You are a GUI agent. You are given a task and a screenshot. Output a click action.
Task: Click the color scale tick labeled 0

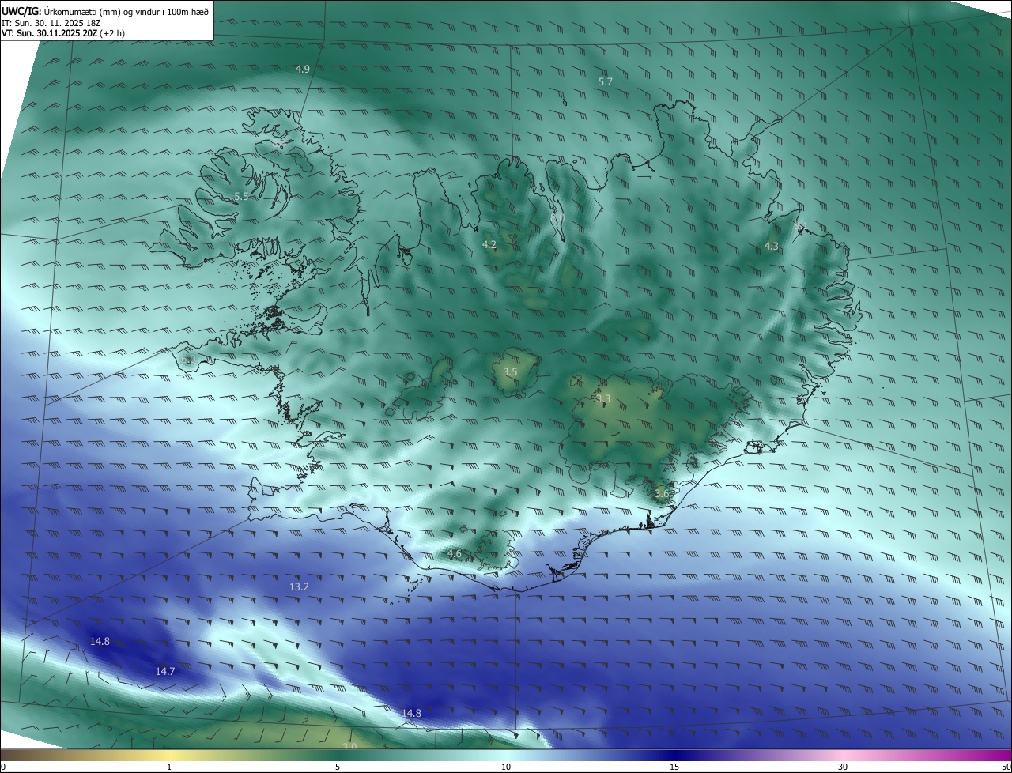click(3, 767)
